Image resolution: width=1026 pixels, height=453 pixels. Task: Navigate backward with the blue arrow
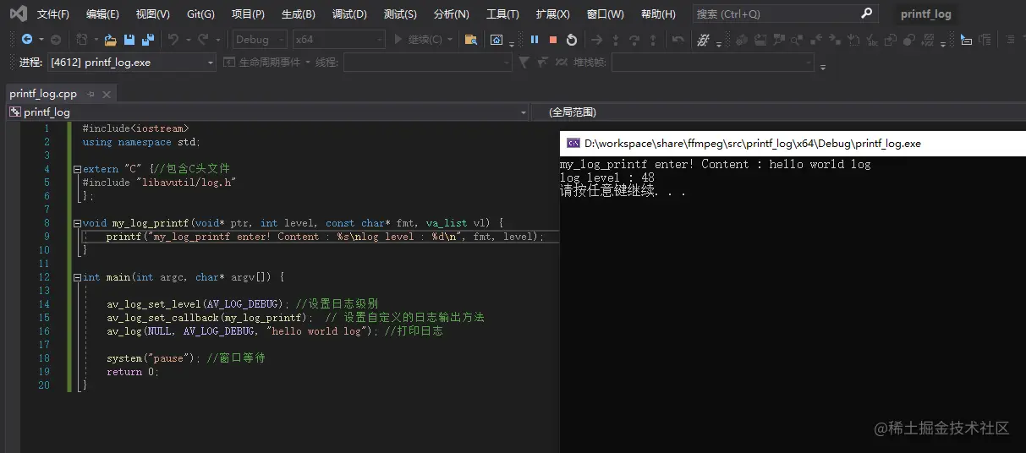pos(27,40)
